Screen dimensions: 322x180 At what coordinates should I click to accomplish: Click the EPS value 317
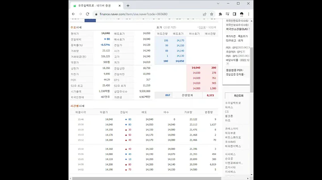148,80
